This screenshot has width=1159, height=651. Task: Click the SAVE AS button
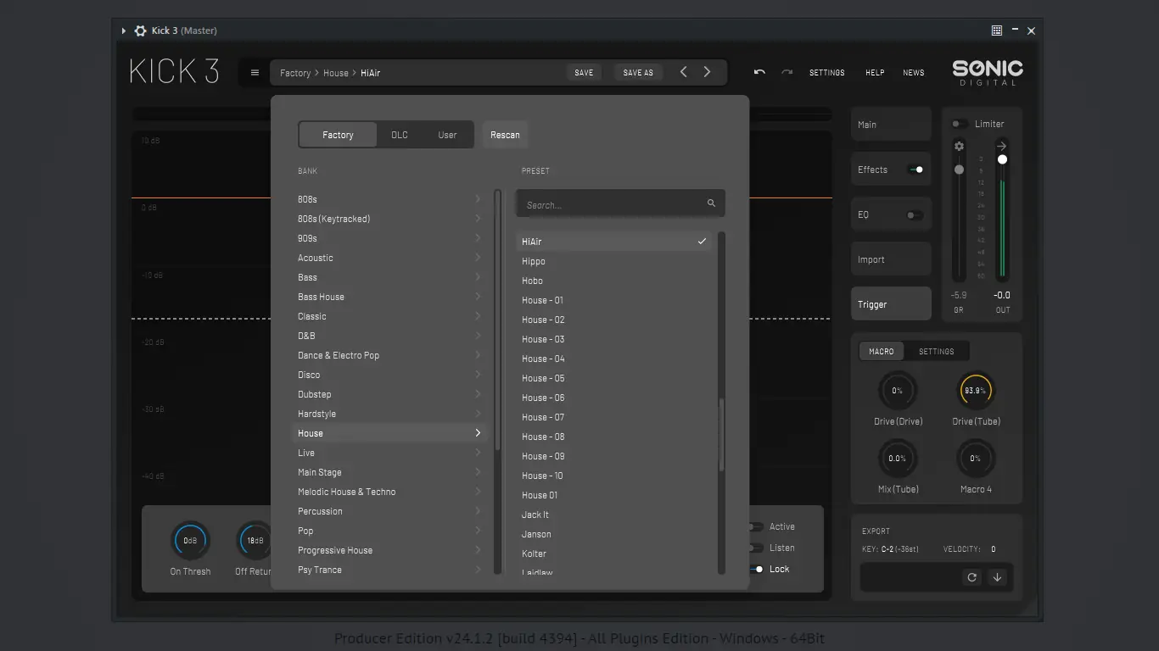coord(638,73)
